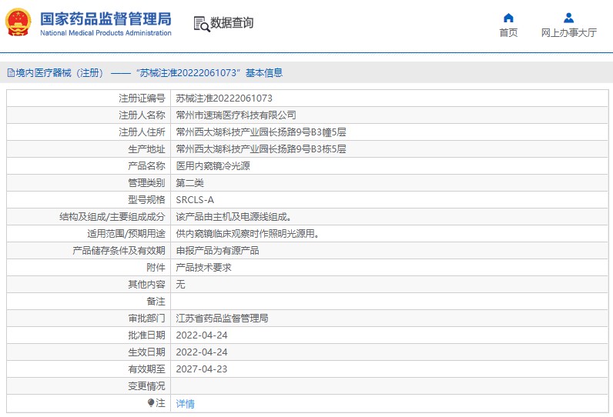Click the 首页 text label

[508, 33]
